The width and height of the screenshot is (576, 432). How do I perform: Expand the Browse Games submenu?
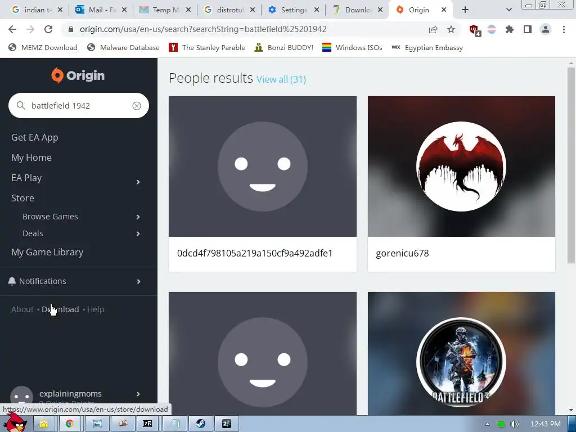pos(138,217)
